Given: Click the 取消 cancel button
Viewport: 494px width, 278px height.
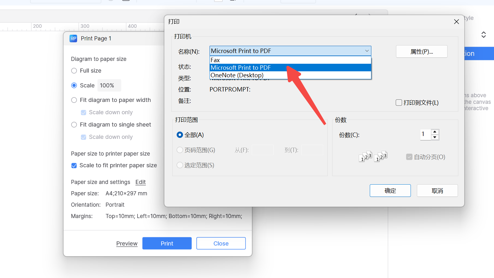Looking at the screenshot, I should click(437, 191).
